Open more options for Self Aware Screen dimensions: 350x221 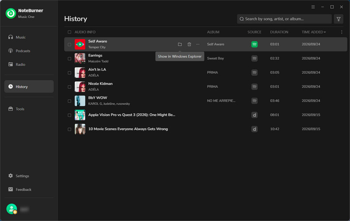[198, 44]
